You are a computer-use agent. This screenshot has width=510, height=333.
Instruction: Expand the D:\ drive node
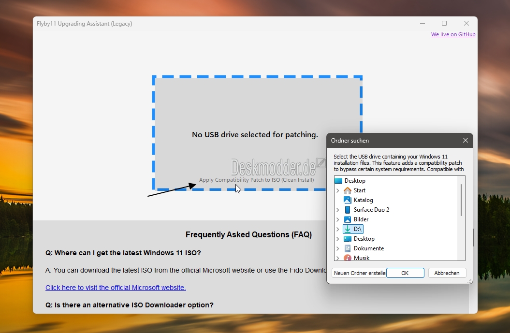pyautogui.click(x=337, y=229)
